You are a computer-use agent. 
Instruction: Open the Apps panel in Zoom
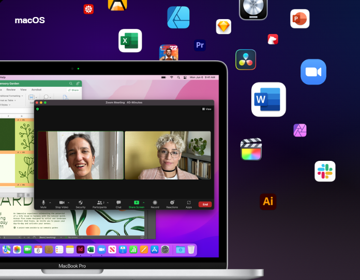click(189, 204)
